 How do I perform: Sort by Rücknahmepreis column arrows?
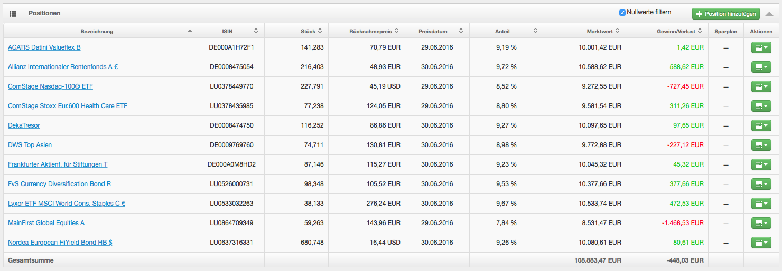point(397,31)
